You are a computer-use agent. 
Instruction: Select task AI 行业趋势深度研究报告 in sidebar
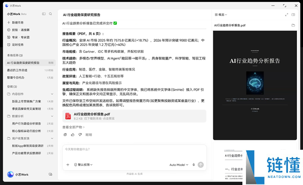click(30, 63)
